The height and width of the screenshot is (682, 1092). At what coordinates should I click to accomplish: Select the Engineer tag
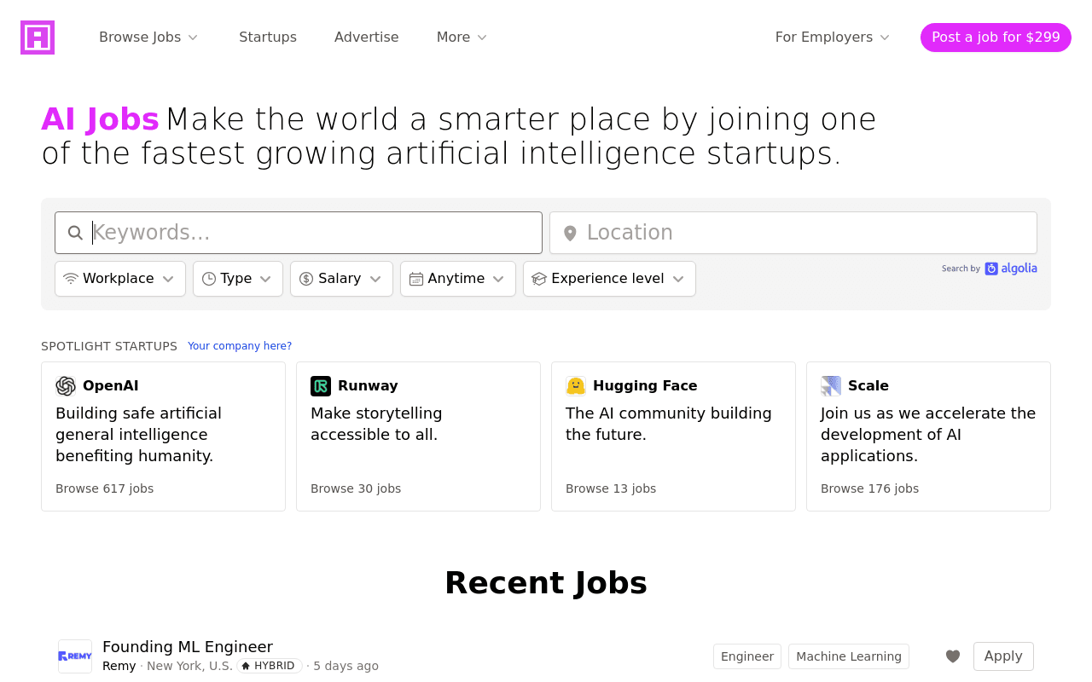pyautogui.click(x=747, y=656)
